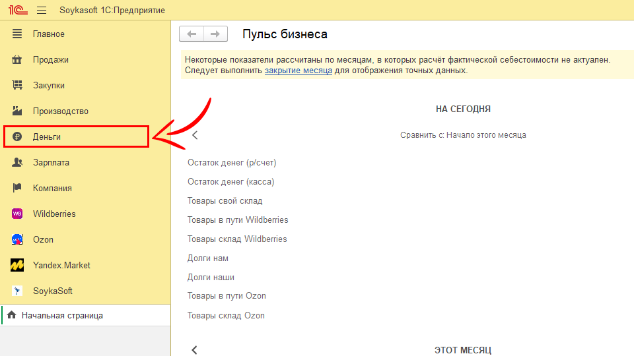Switch to the Начальная страница tab
The image size is (634, 356).
point(62,316)
